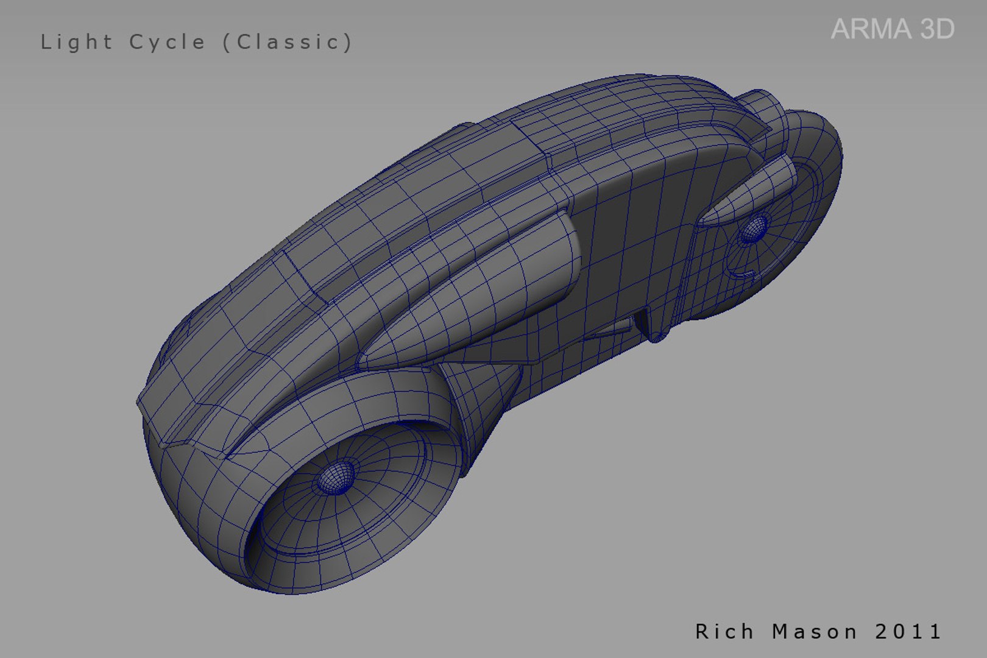Click the year "2011" in the credit
The height and width of the screenshot is (658, 987).
click(x=908, y=631)
